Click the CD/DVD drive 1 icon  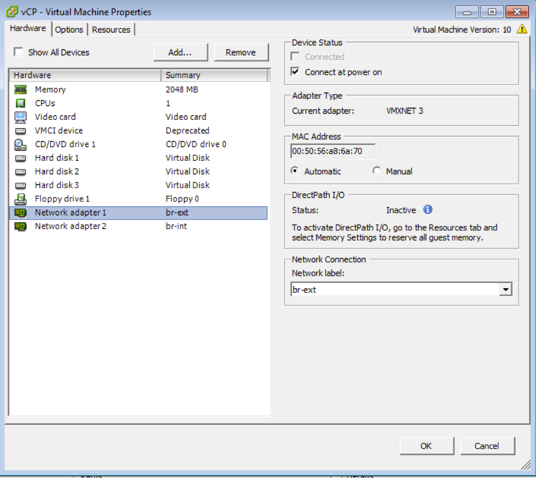(20, 144)
